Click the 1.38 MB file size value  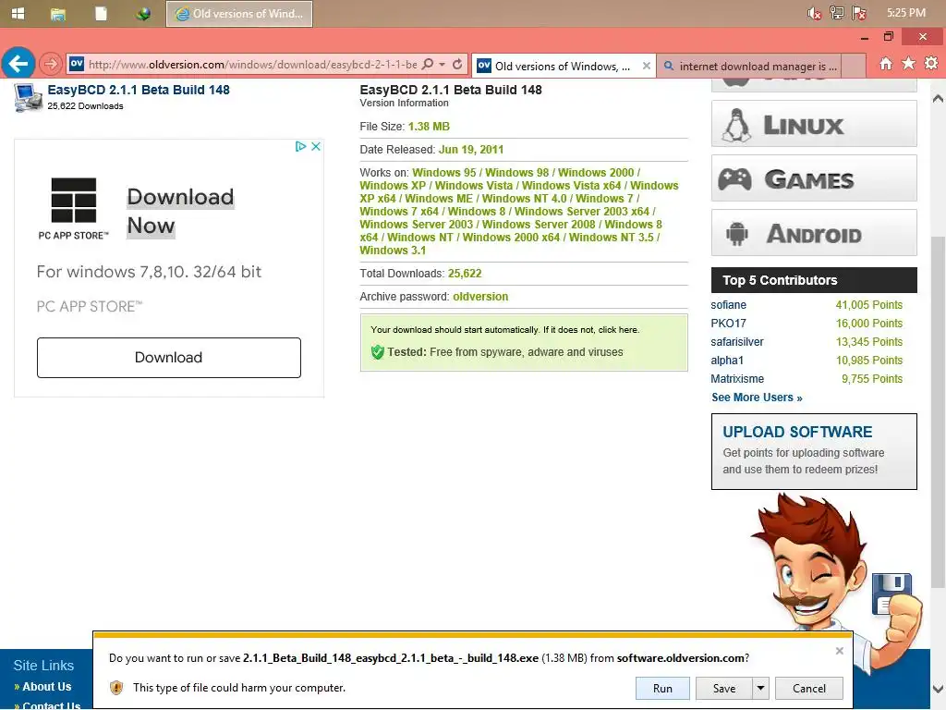[x=429, y=126]
